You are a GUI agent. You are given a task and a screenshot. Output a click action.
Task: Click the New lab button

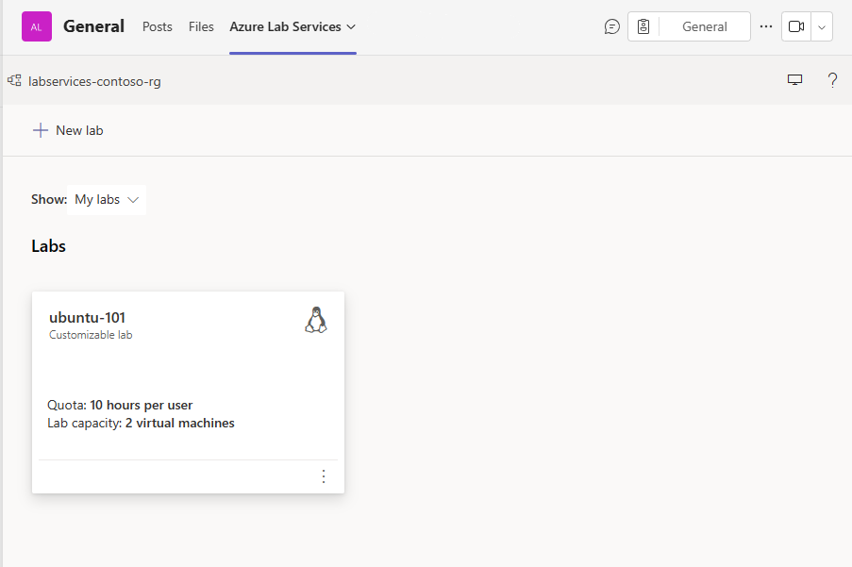[x=68, y=130]
